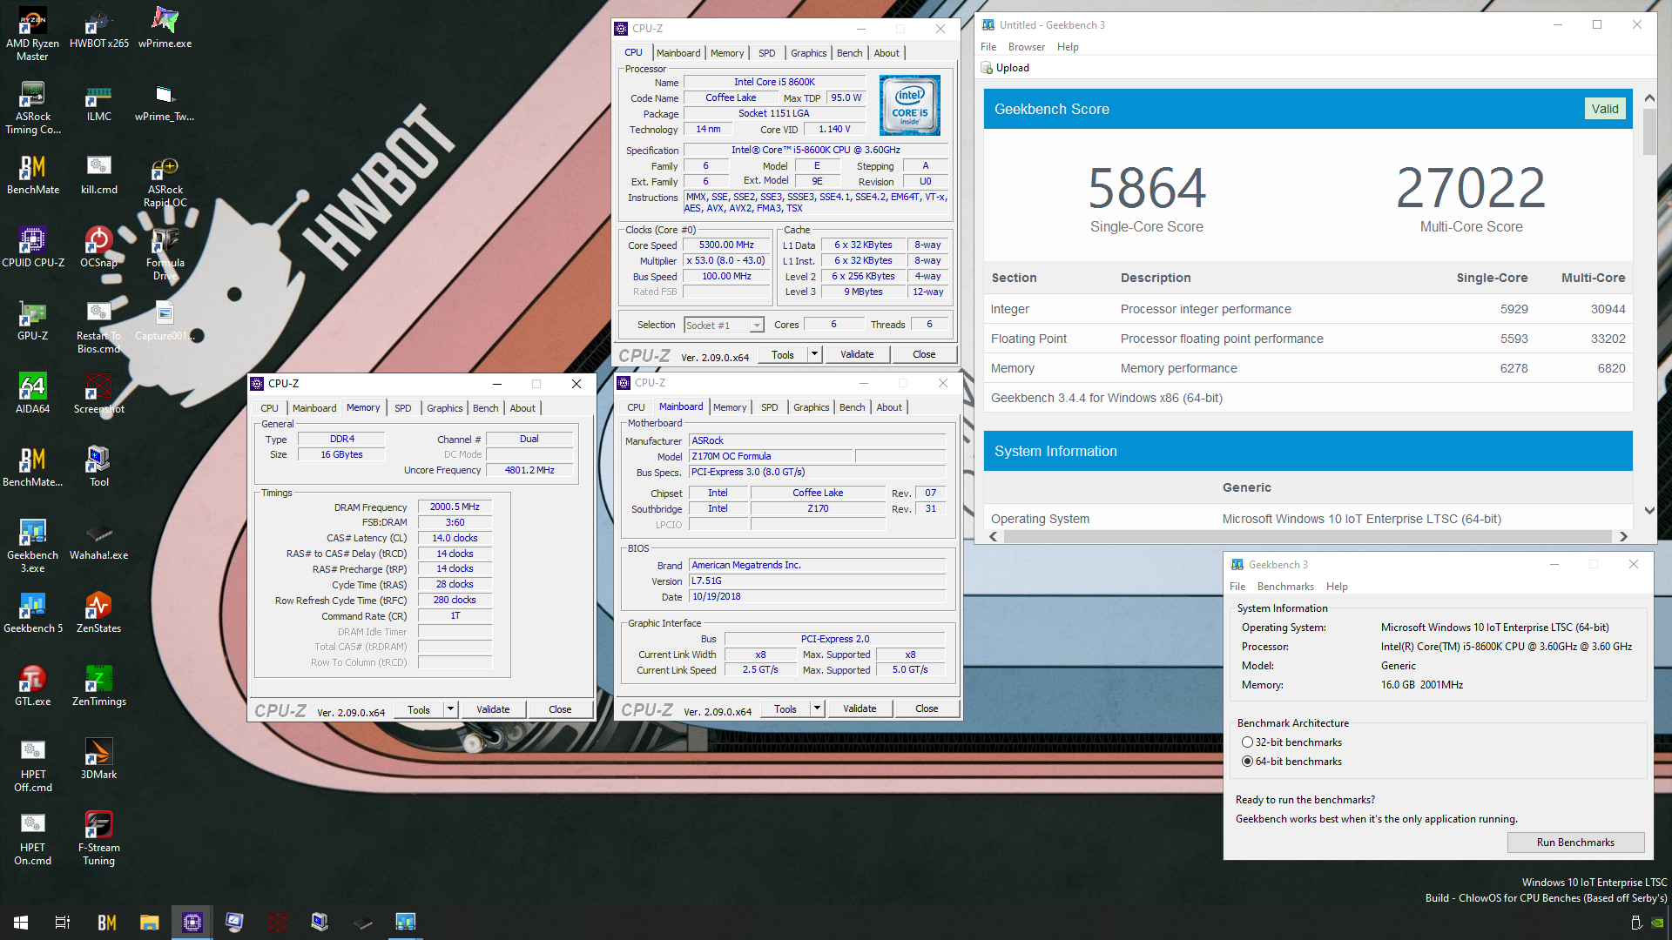Open AIDA64 desktop icon
This screenshot has width=1672, height=940.
point(33,393)
